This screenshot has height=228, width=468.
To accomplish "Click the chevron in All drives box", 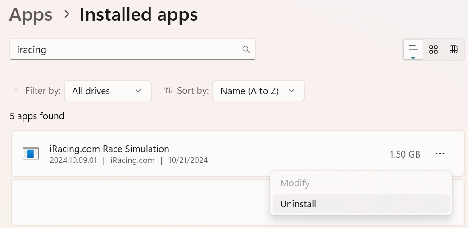I will pyautogui.click(x=138, y=91).
